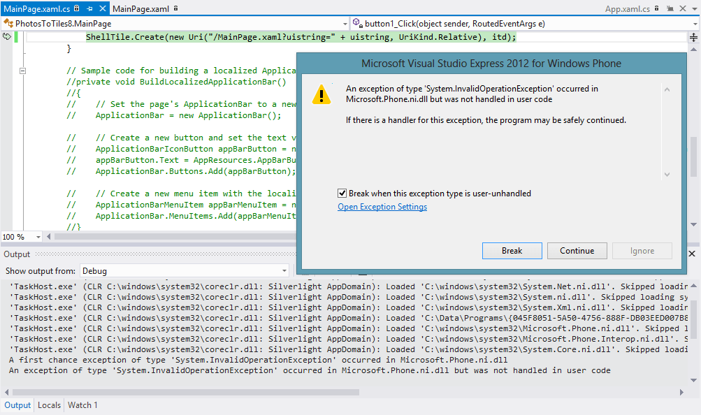
Task: Click the Output panel title label
Action: click(x=17, y=254)
